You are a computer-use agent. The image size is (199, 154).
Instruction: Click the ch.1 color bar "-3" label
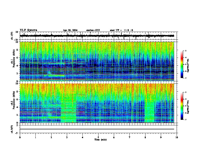(185, 51)
